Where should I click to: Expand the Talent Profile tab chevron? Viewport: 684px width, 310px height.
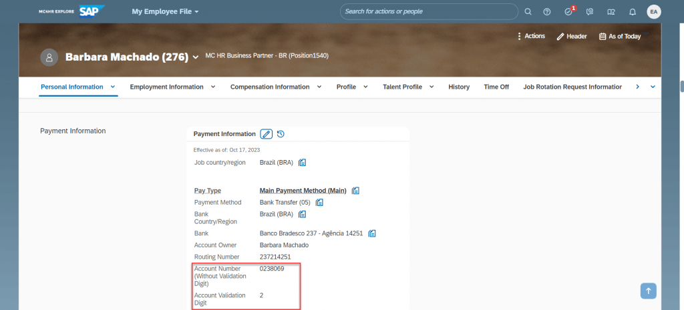click(432, 87)
